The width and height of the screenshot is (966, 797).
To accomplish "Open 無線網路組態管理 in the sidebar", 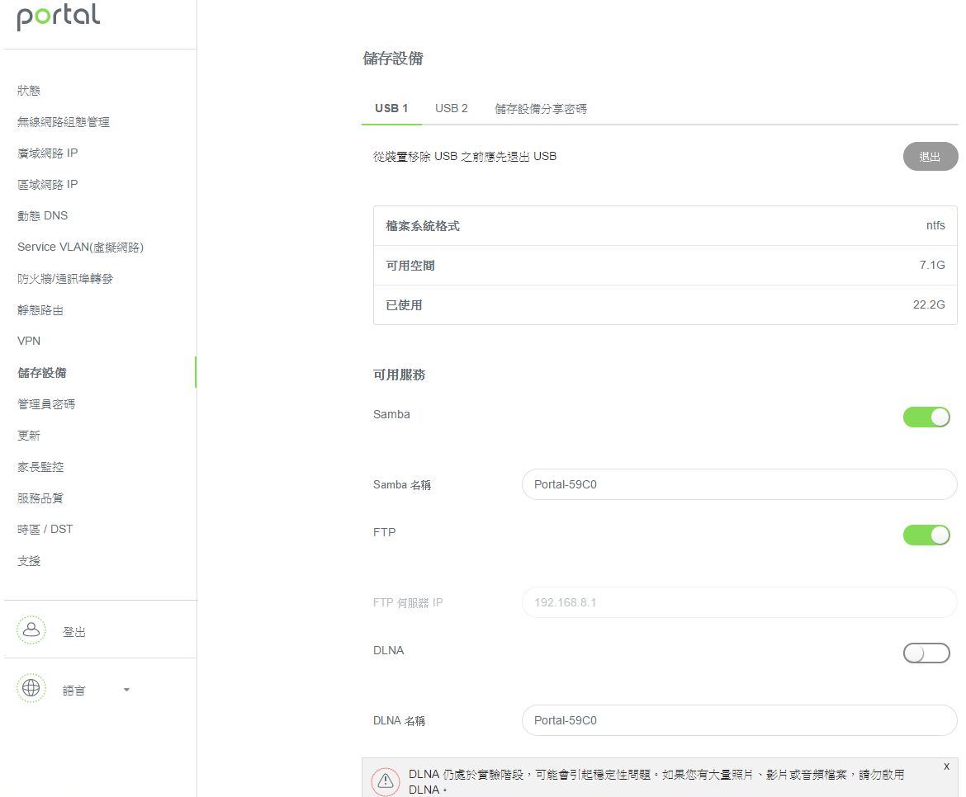I will coord(64,122).
